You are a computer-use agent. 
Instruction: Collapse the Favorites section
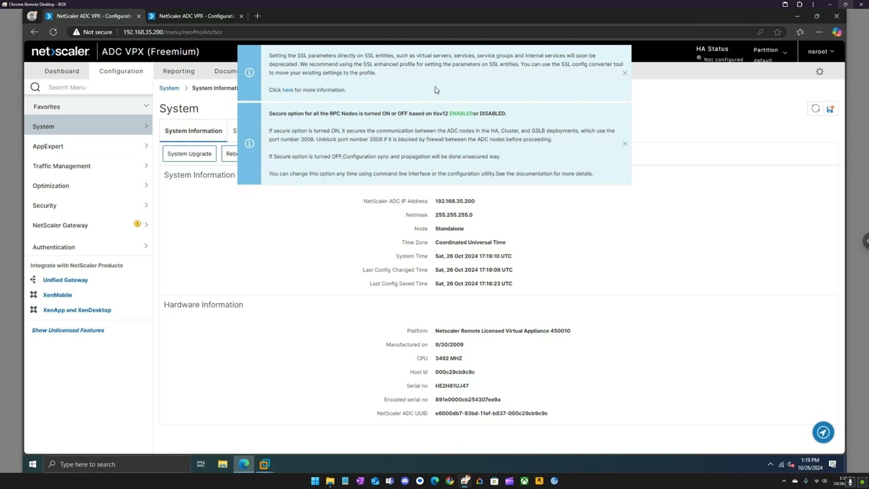(x=146, y=106)
